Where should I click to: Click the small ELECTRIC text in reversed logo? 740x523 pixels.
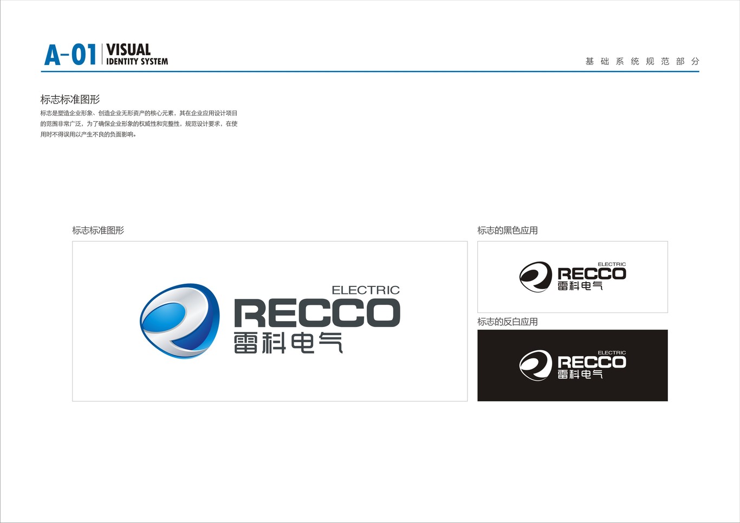(x=612, y=352)
